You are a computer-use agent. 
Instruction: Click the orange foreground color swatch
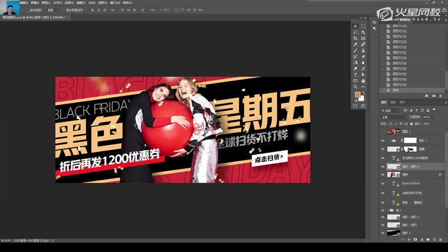(358, 94)
